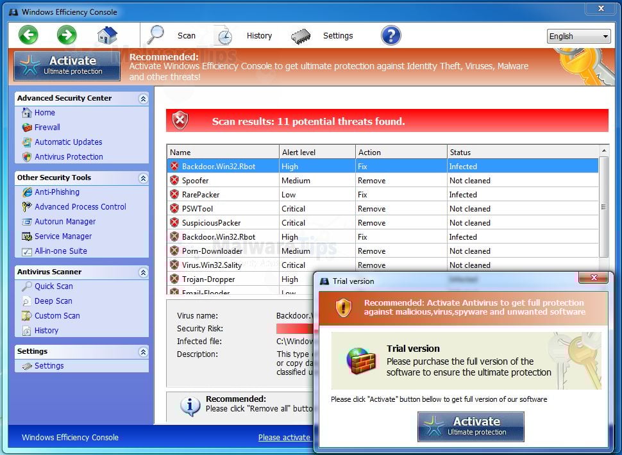
Task: Click the Quick Scan magnifier icon
Action: tap(26, 286)
